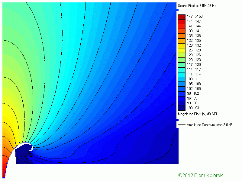Select the 123 : 126 lime swatch
Viewport: 242px width, 181px height.
point(182,55)
